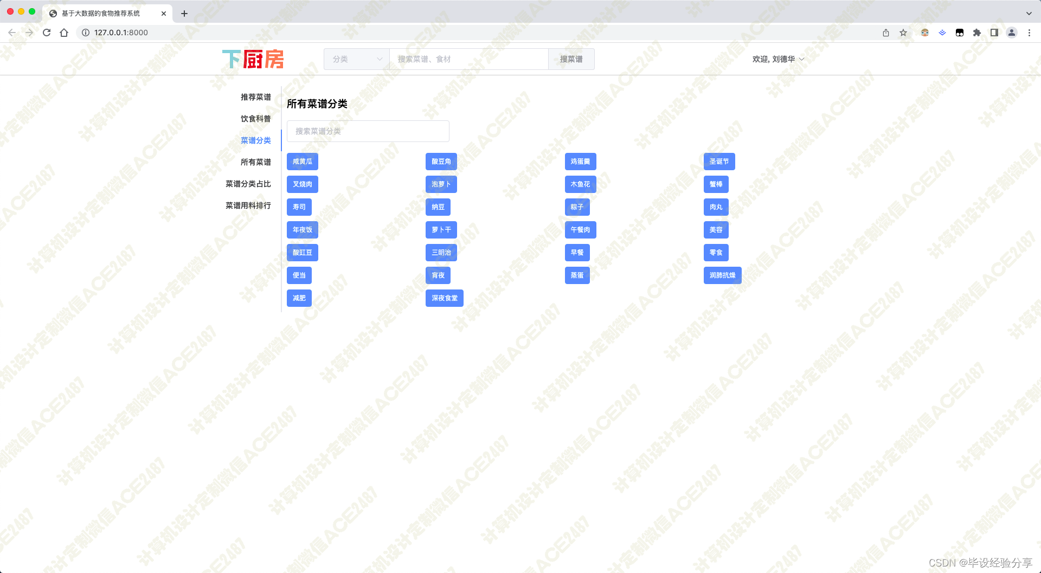Viewport: 1041px width, 573px height.
Task: Select 菜谱分类 sidebar item
Action: 256,140
